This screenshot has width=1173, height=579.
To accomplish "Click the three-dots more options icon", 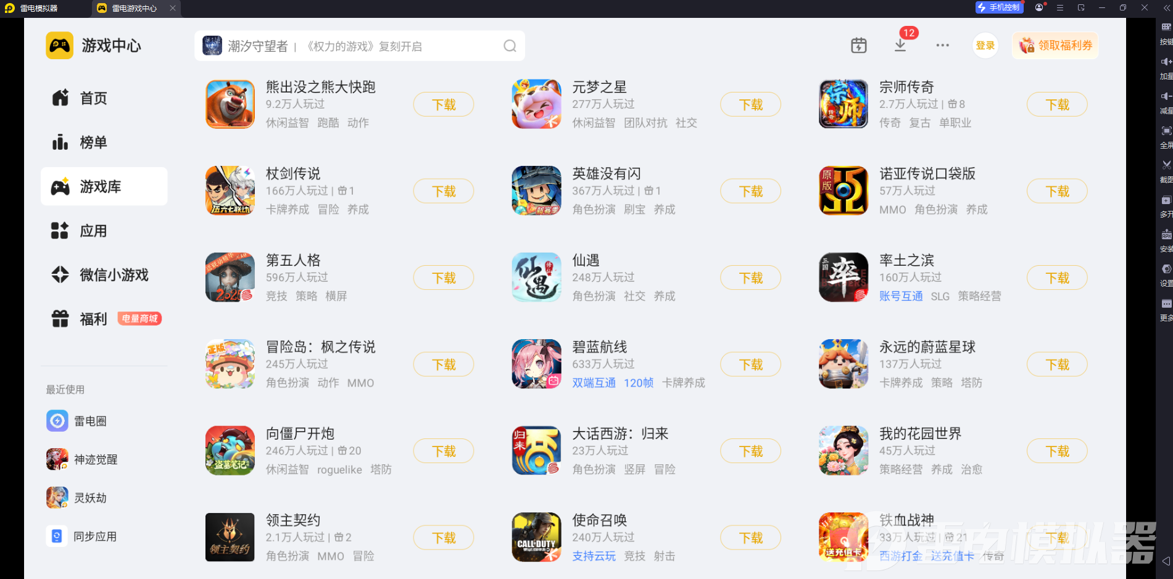I will point(942,46).
